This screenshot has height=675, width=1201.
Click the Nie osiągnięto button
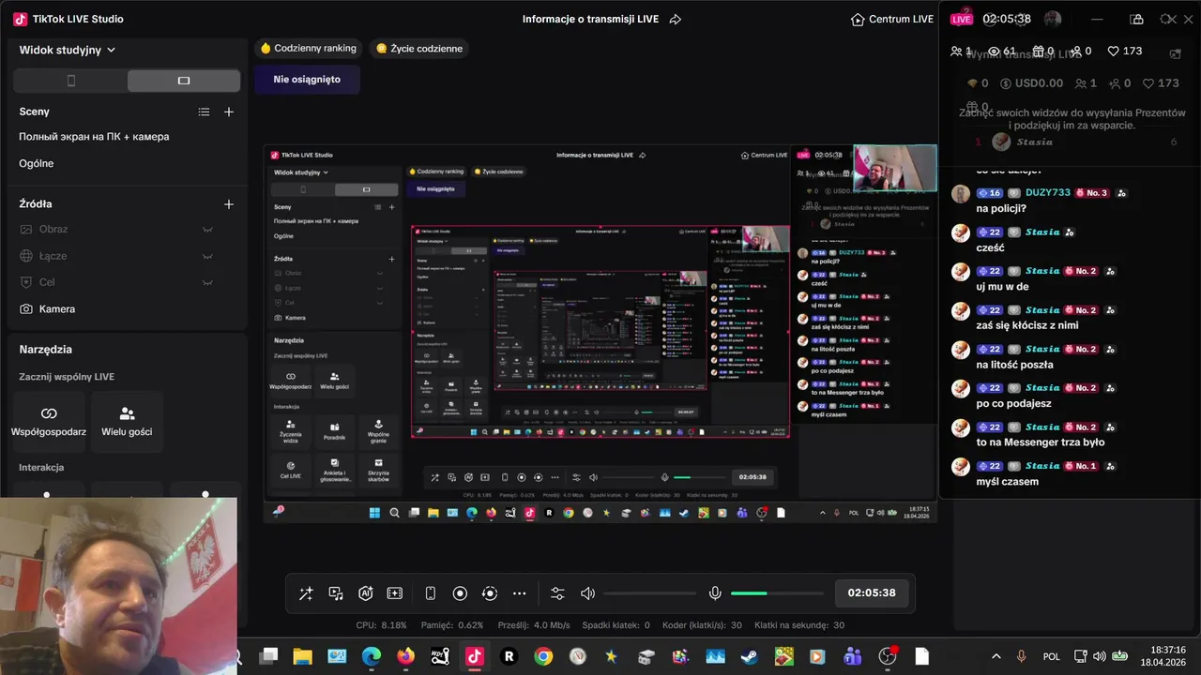[307, 80]
